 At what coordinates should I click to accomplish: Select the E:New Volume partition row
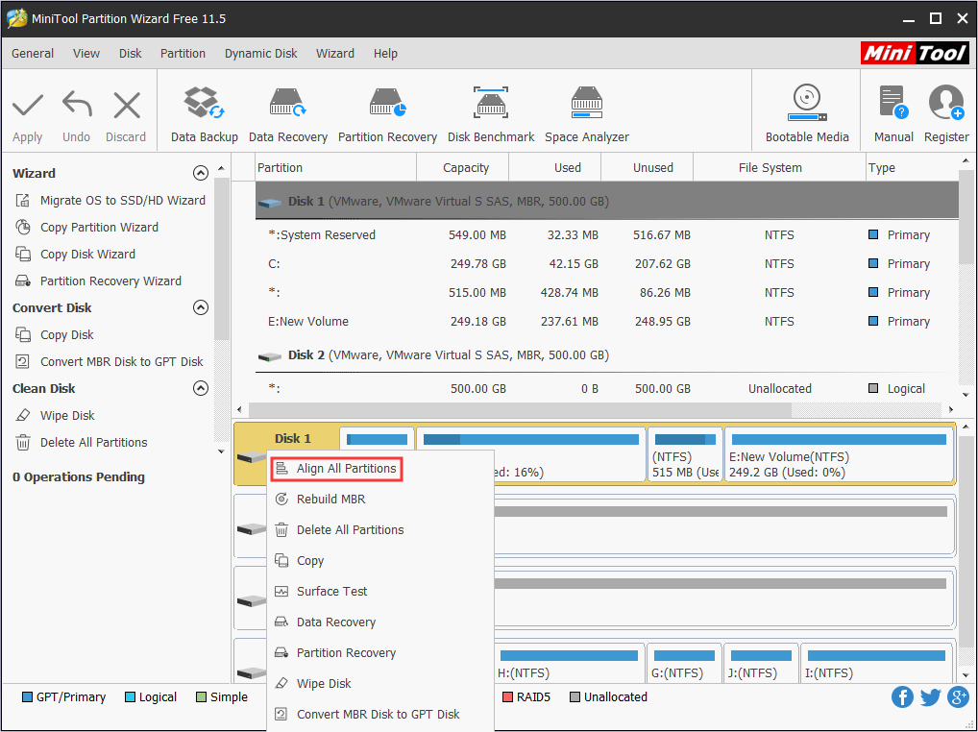point(607,321)
